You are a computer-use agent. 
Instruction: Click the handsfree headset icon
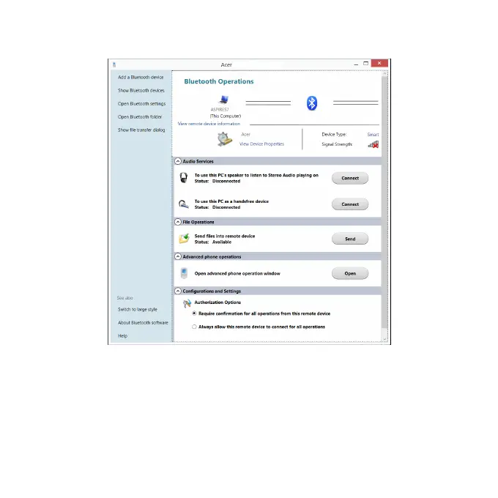(184, 204)
